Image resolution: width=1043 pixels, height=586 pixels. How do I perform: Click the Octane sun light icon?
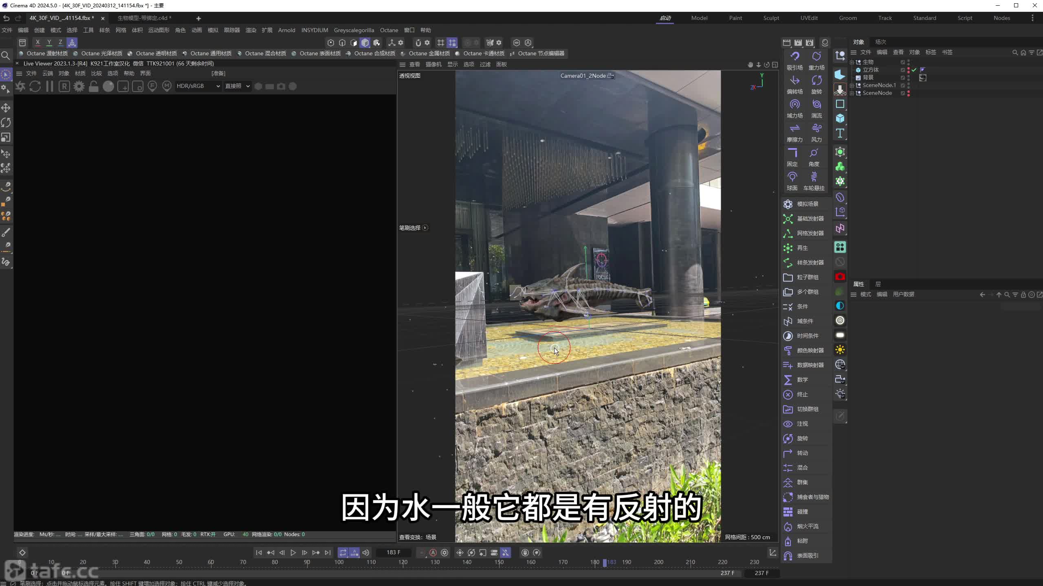point(840,350)
